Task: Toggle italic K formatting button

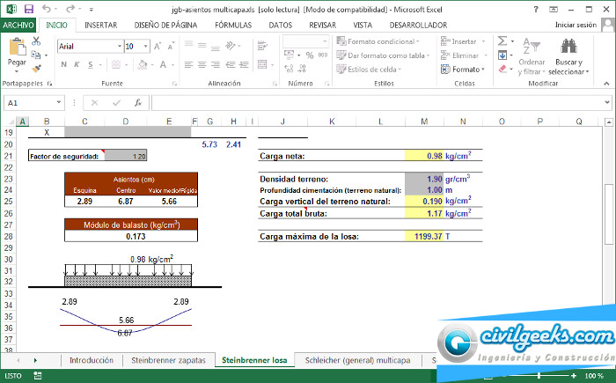Action: (x=77, y=64)
